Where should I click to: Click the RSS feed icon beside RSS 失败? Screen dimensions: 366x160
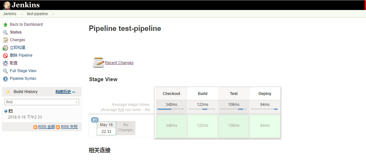(58, 127)
